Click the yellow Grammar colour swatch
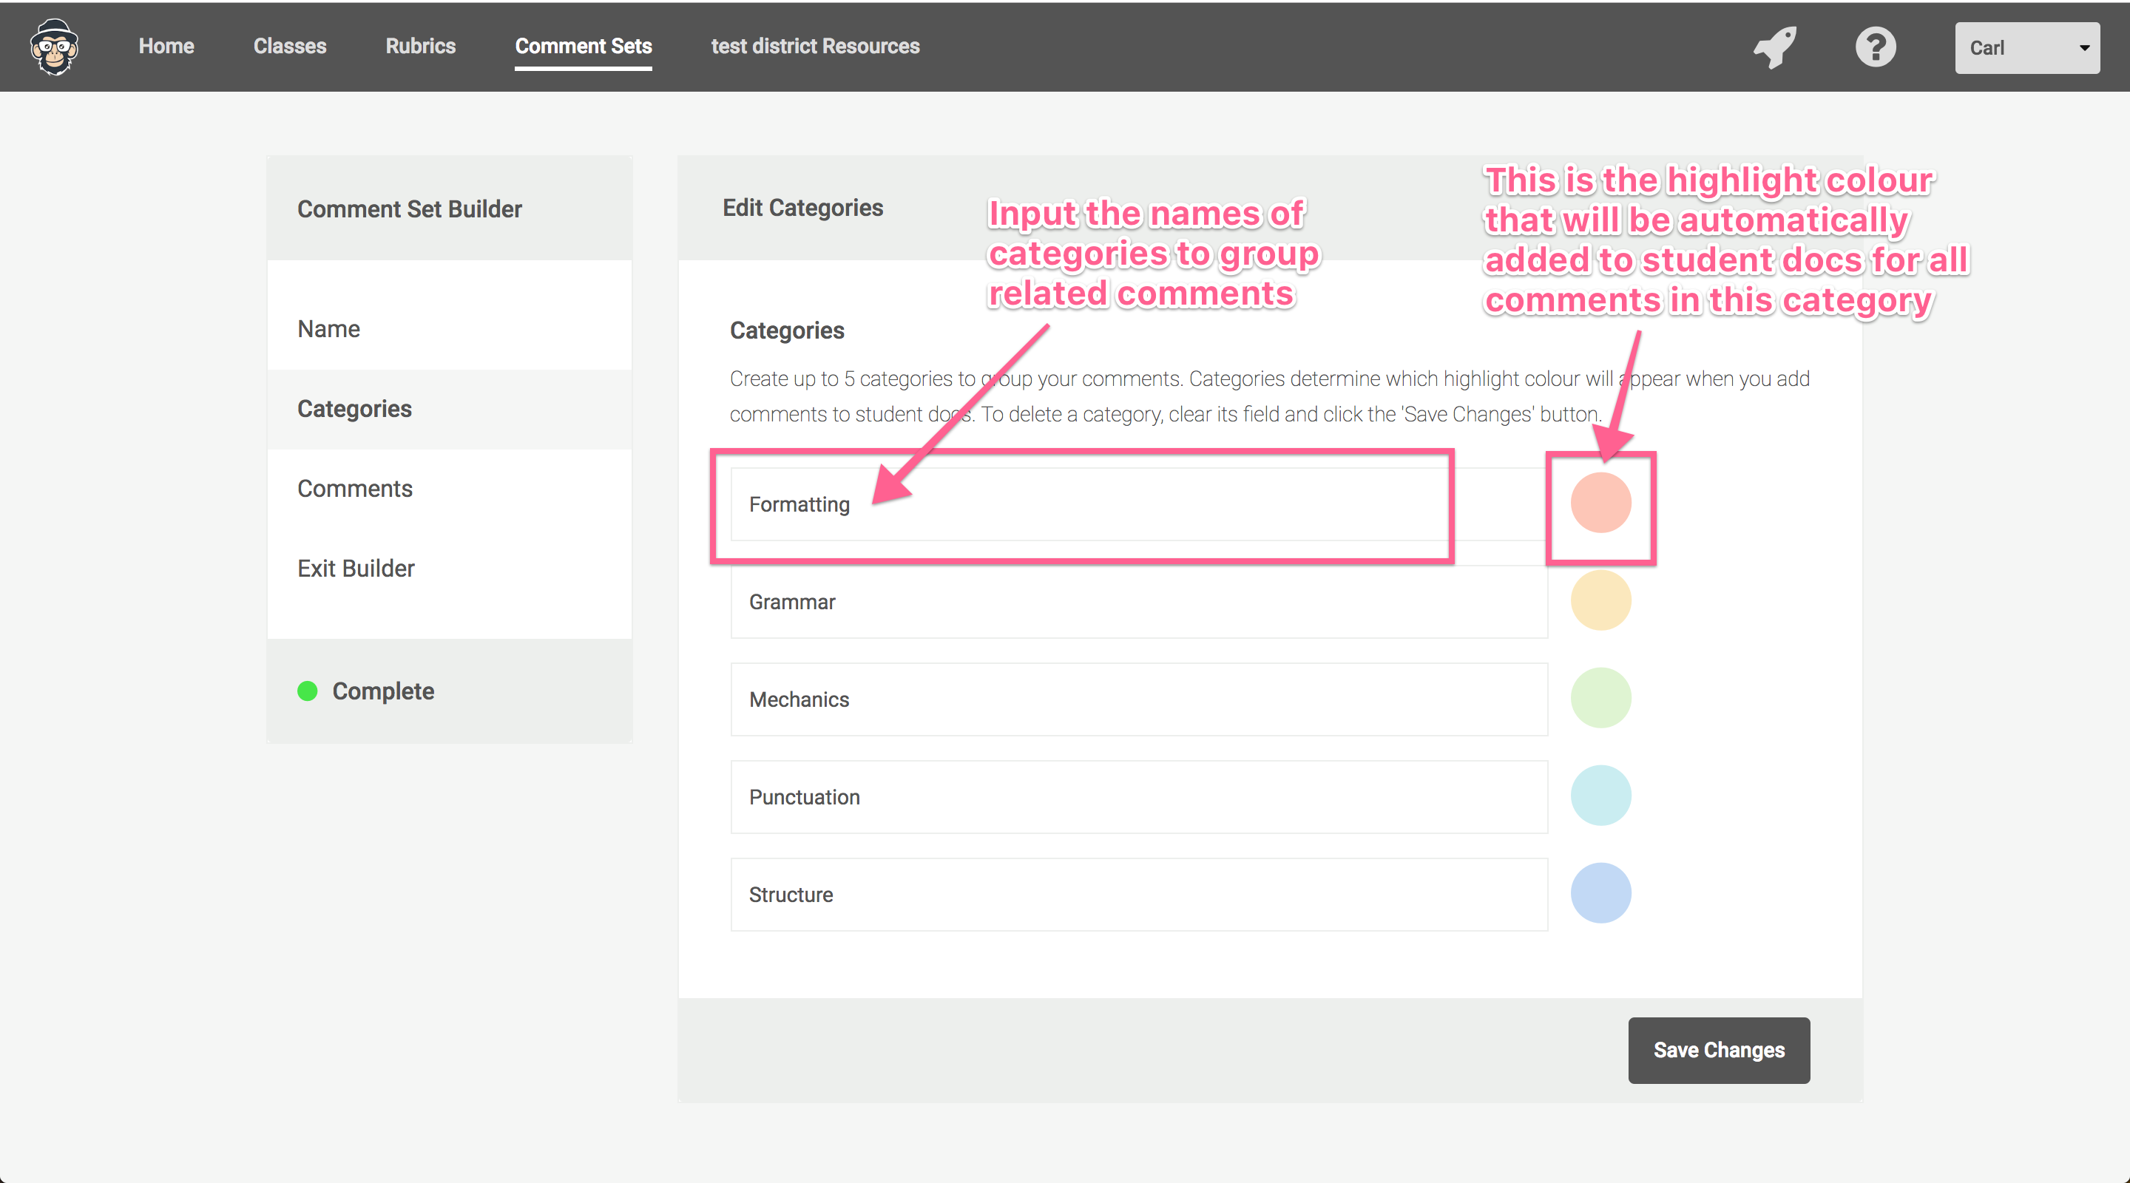Viewport: 2130px width, 1183px height. pyautogui.click(x=1600, y=600)
